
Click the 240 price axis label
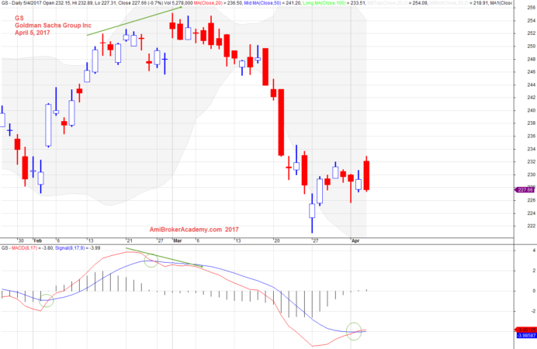point(531,110)
